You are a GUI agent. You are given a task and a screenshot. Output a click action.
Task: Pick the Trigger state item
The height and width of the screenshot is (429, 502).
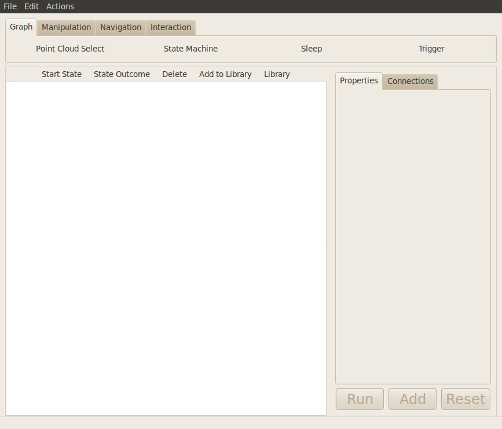[431, 49]
